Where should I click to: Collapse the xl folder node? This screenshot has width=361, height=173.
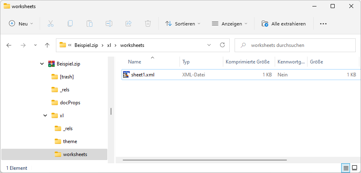(x=45, y=116)
